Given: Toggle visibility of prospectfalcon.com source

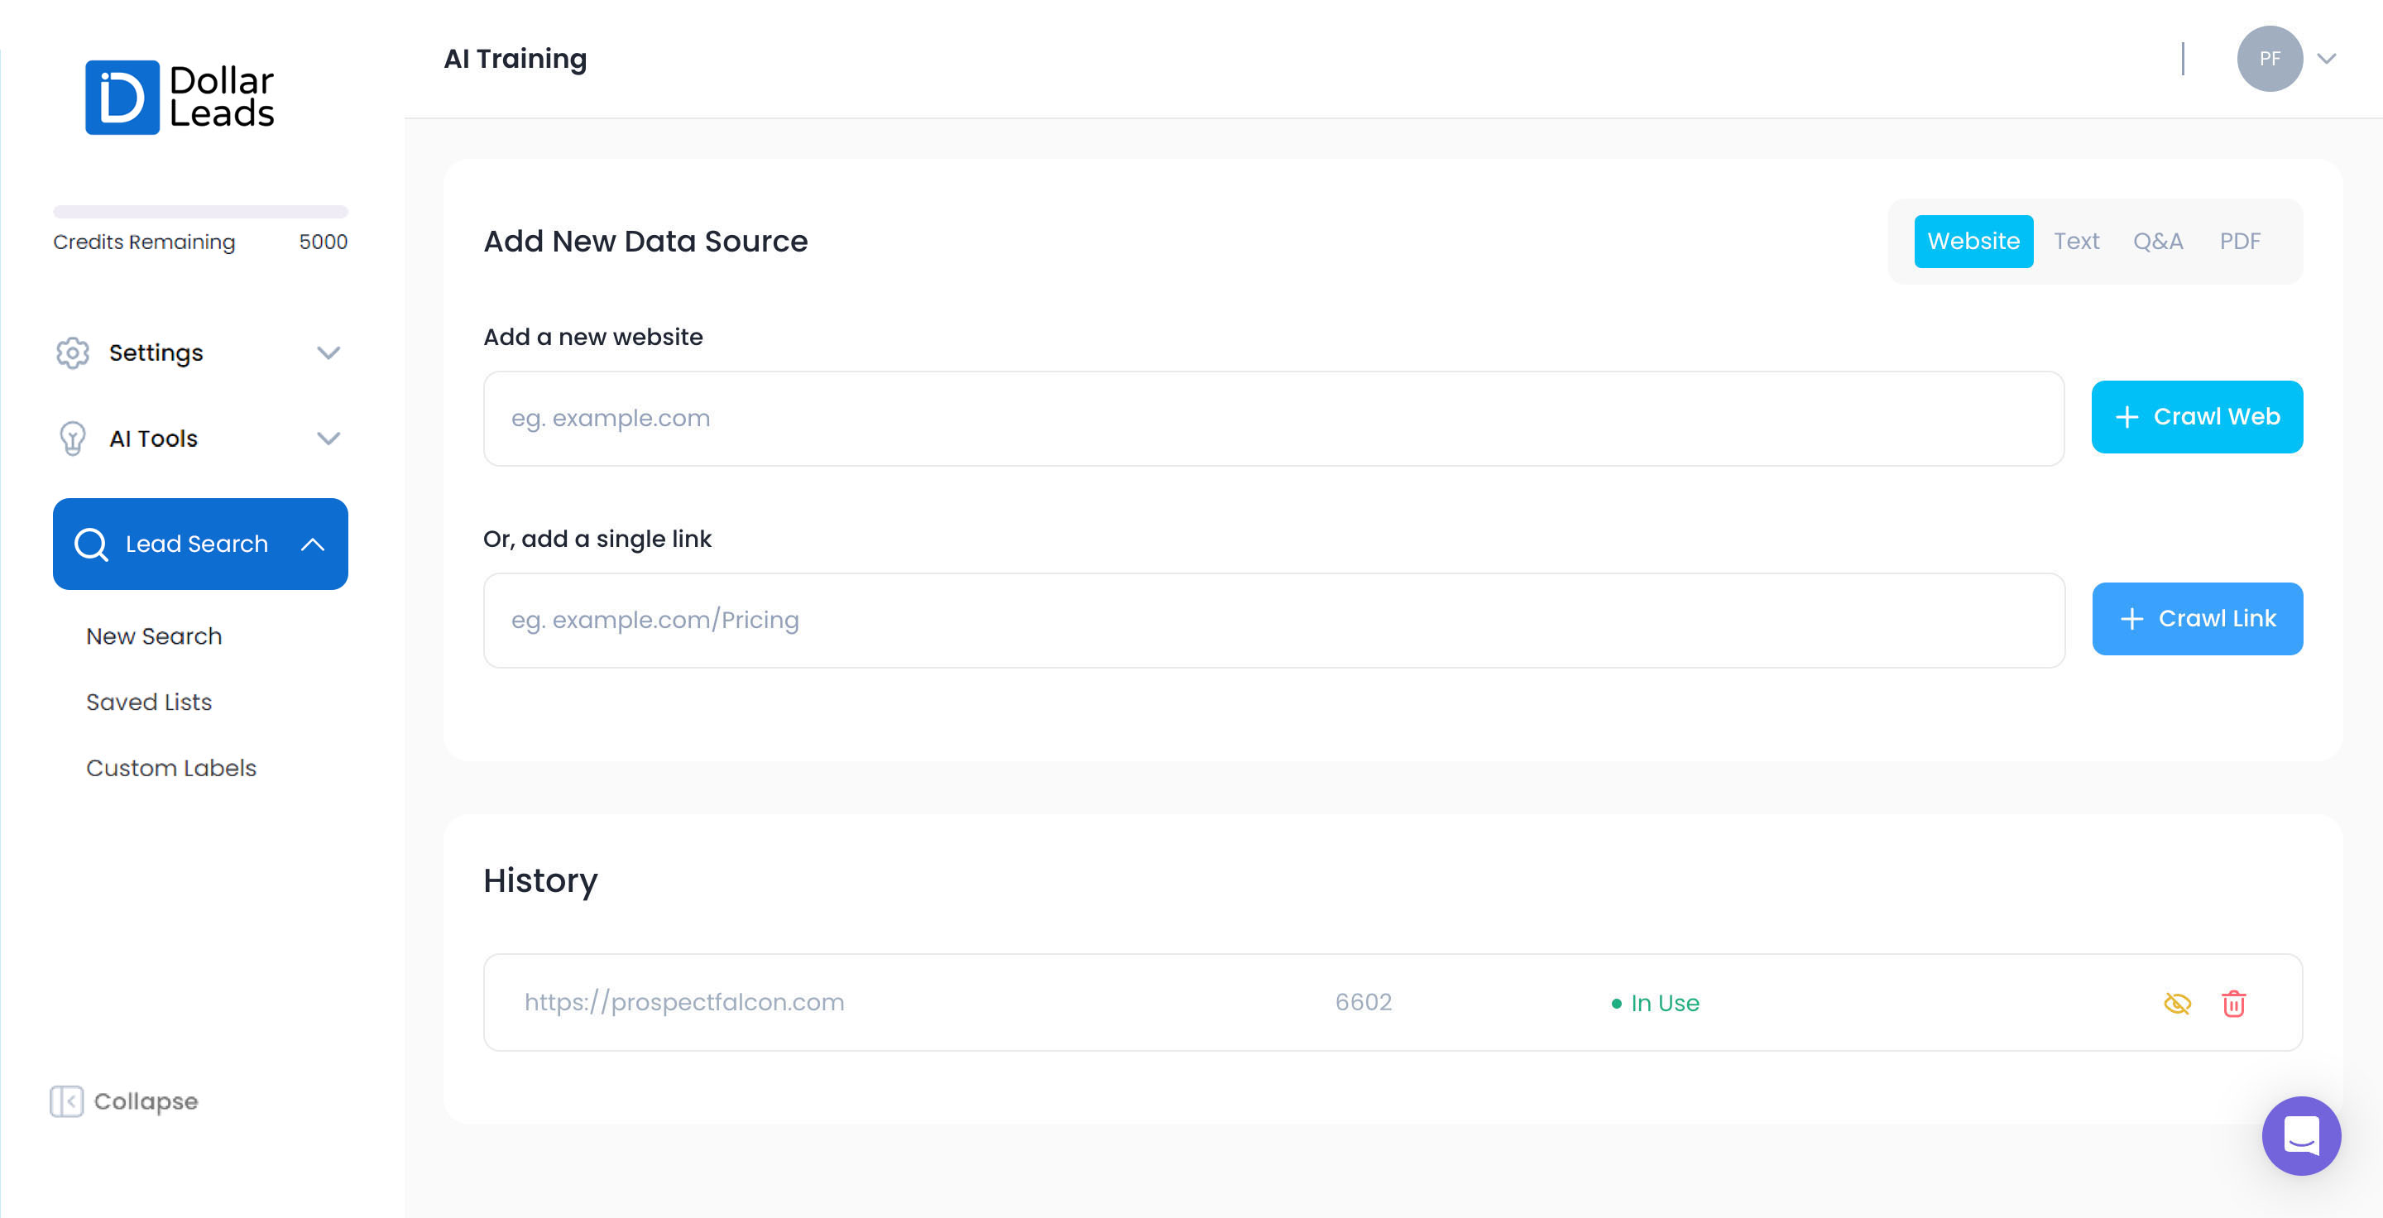Looking at the screenshot, I should (2177, 1004).
